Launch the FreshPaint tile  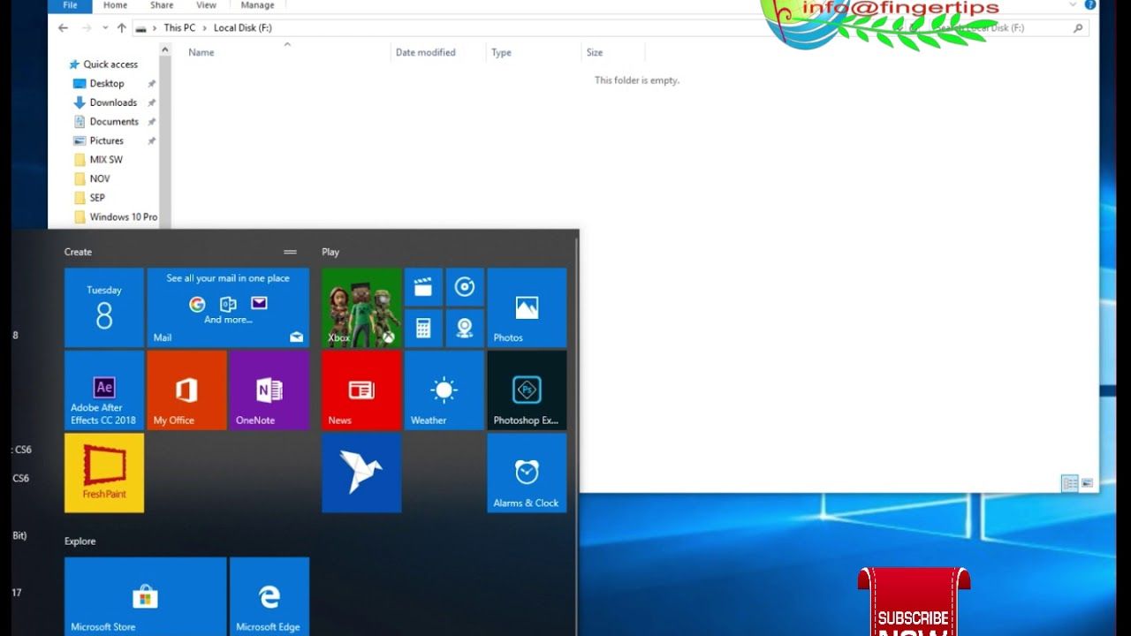[x=104, y=473]
